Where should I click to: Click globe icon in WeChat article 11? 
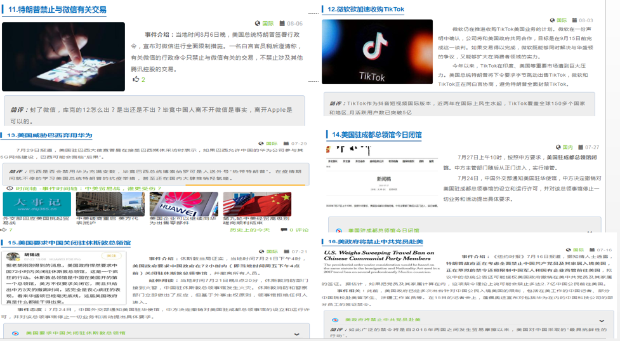(x=258, y=23)
